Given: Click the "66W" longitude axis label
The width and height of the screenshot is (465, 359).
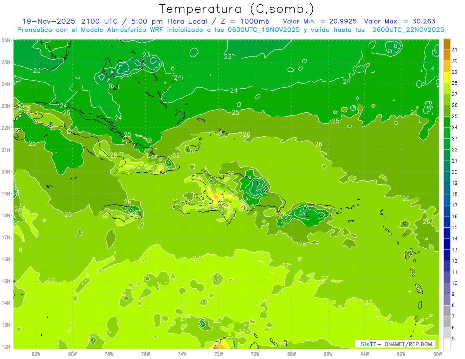Looking at the screenshot, I should (x=328, y=353).
